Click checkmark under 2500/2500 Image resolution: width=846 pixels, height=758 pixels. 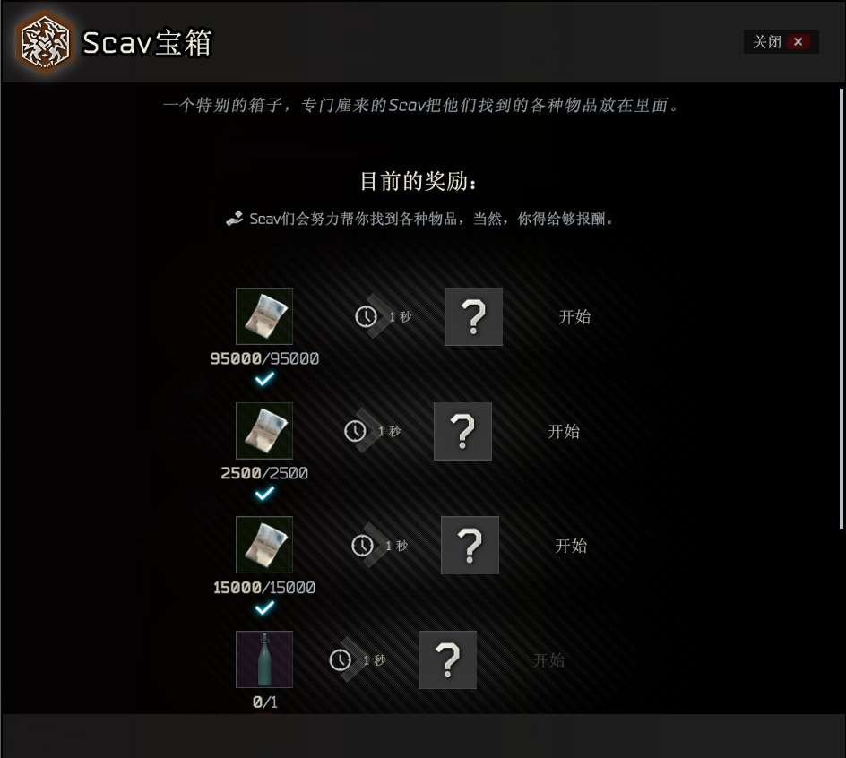[x=264, y=494]
